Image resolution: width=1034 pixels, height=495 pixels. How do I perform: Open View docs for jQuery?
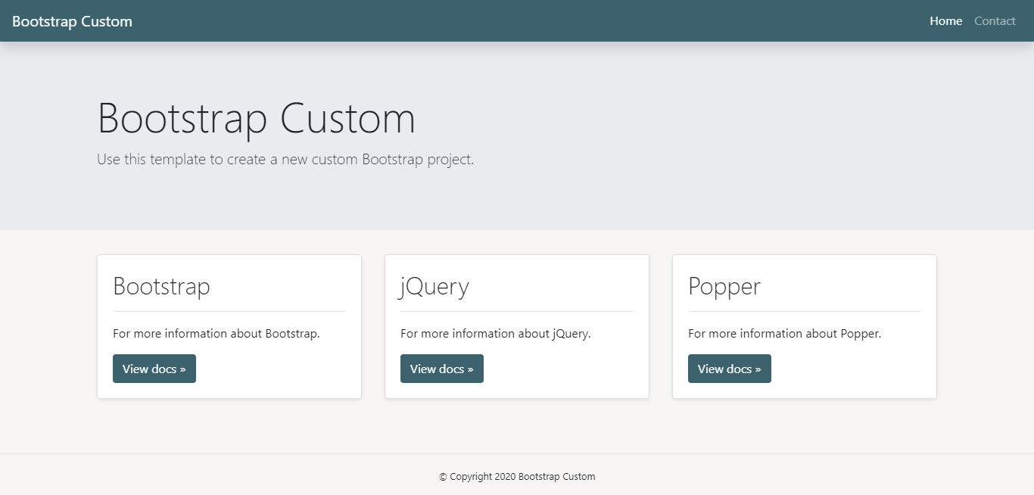441,369
